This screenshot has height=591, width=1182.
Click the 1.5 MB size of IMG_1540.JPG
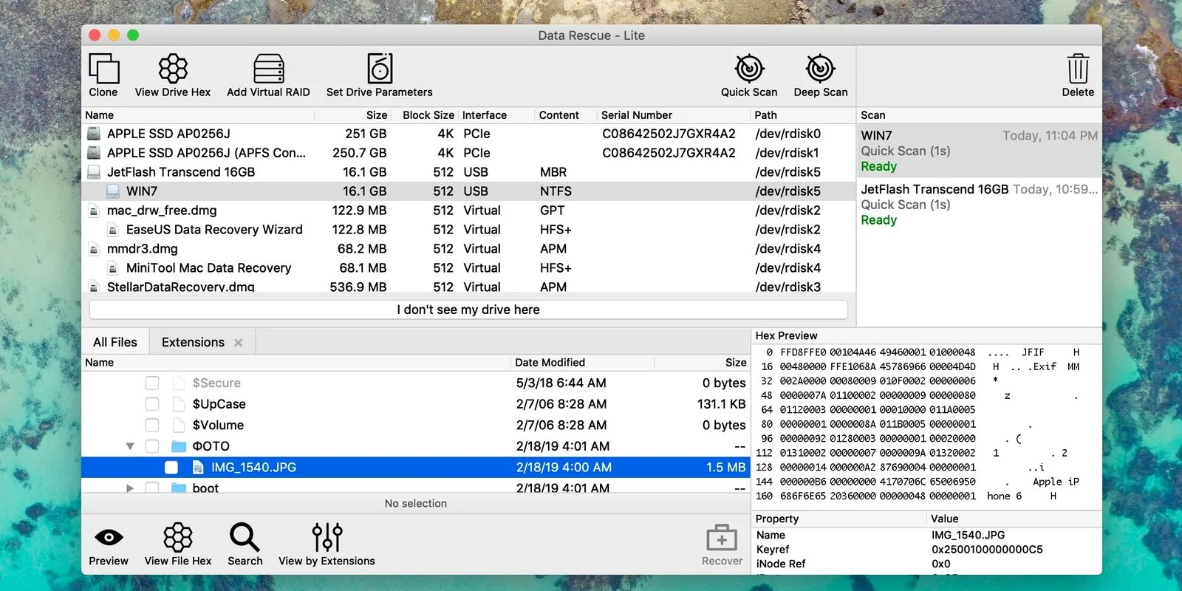[725, 467]
